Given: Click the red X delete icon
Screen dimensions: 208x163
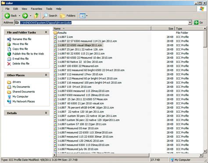Looking at the screenshot, I should (x=9, y=64).
